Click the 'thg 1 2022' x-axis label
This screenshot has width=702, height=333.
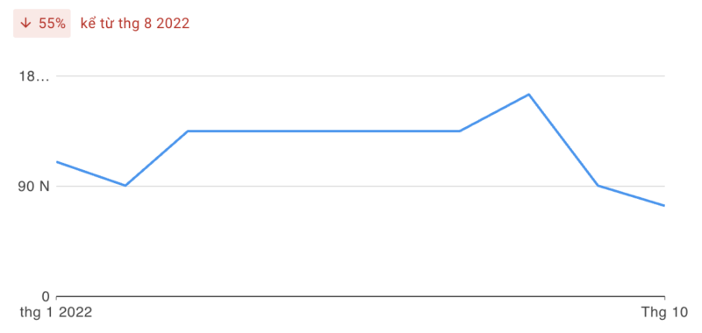56,313
